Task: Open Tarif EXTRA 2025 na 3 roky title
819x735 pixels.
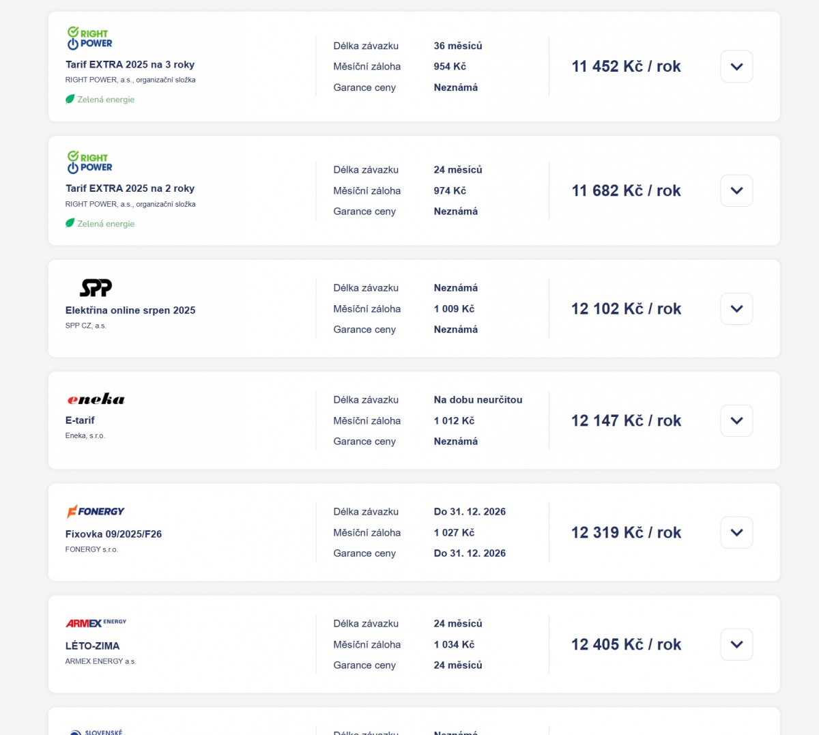Action: [130, 64]
